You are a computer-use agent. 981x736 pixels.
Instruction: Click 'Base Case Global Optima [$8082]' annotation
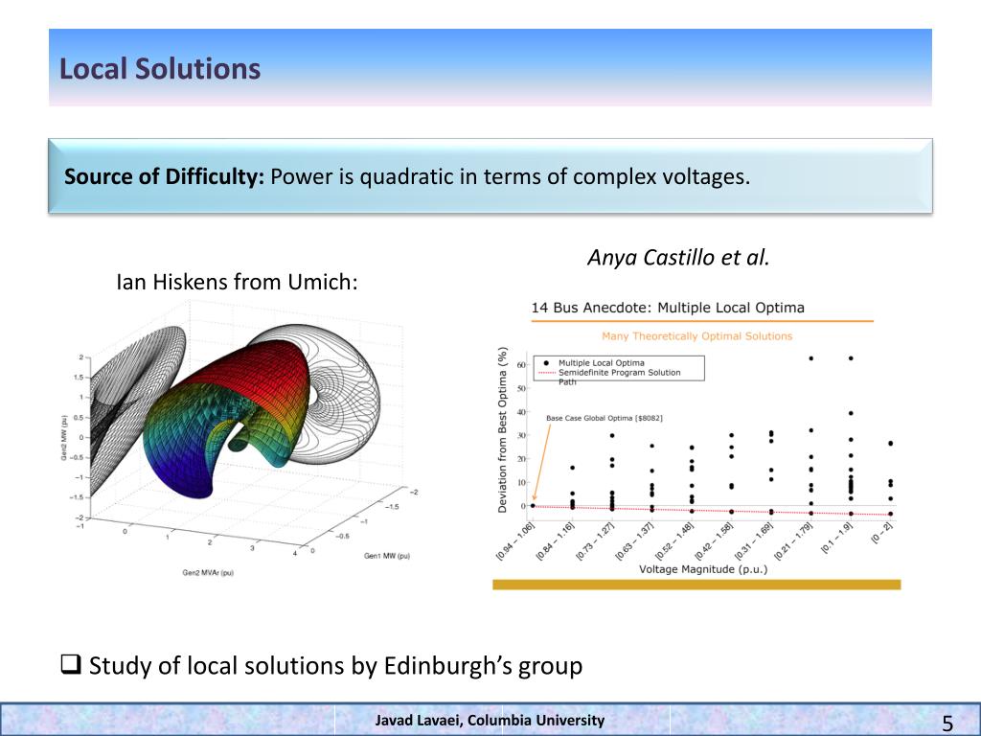pyautogui.click(x=605, y=418)
